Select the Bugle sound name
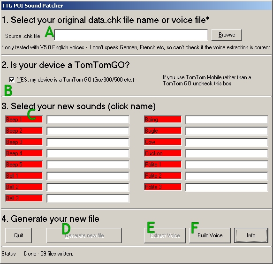The width and height of the screenshot is (273, 264). (x=163, y=131)
